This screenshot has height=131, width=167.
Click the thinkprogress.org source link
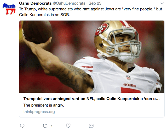click(39, 112)
